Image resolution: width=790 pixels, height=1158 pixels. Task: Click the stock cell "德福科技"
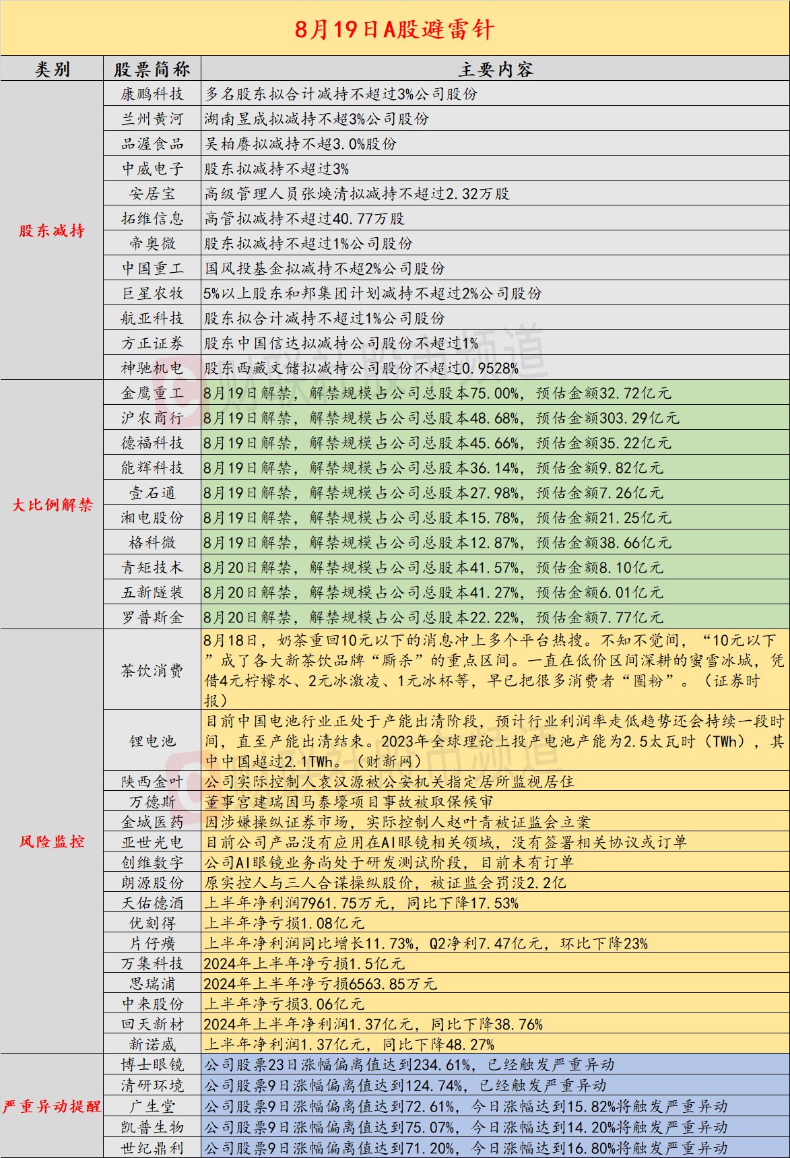click(152, 443)
